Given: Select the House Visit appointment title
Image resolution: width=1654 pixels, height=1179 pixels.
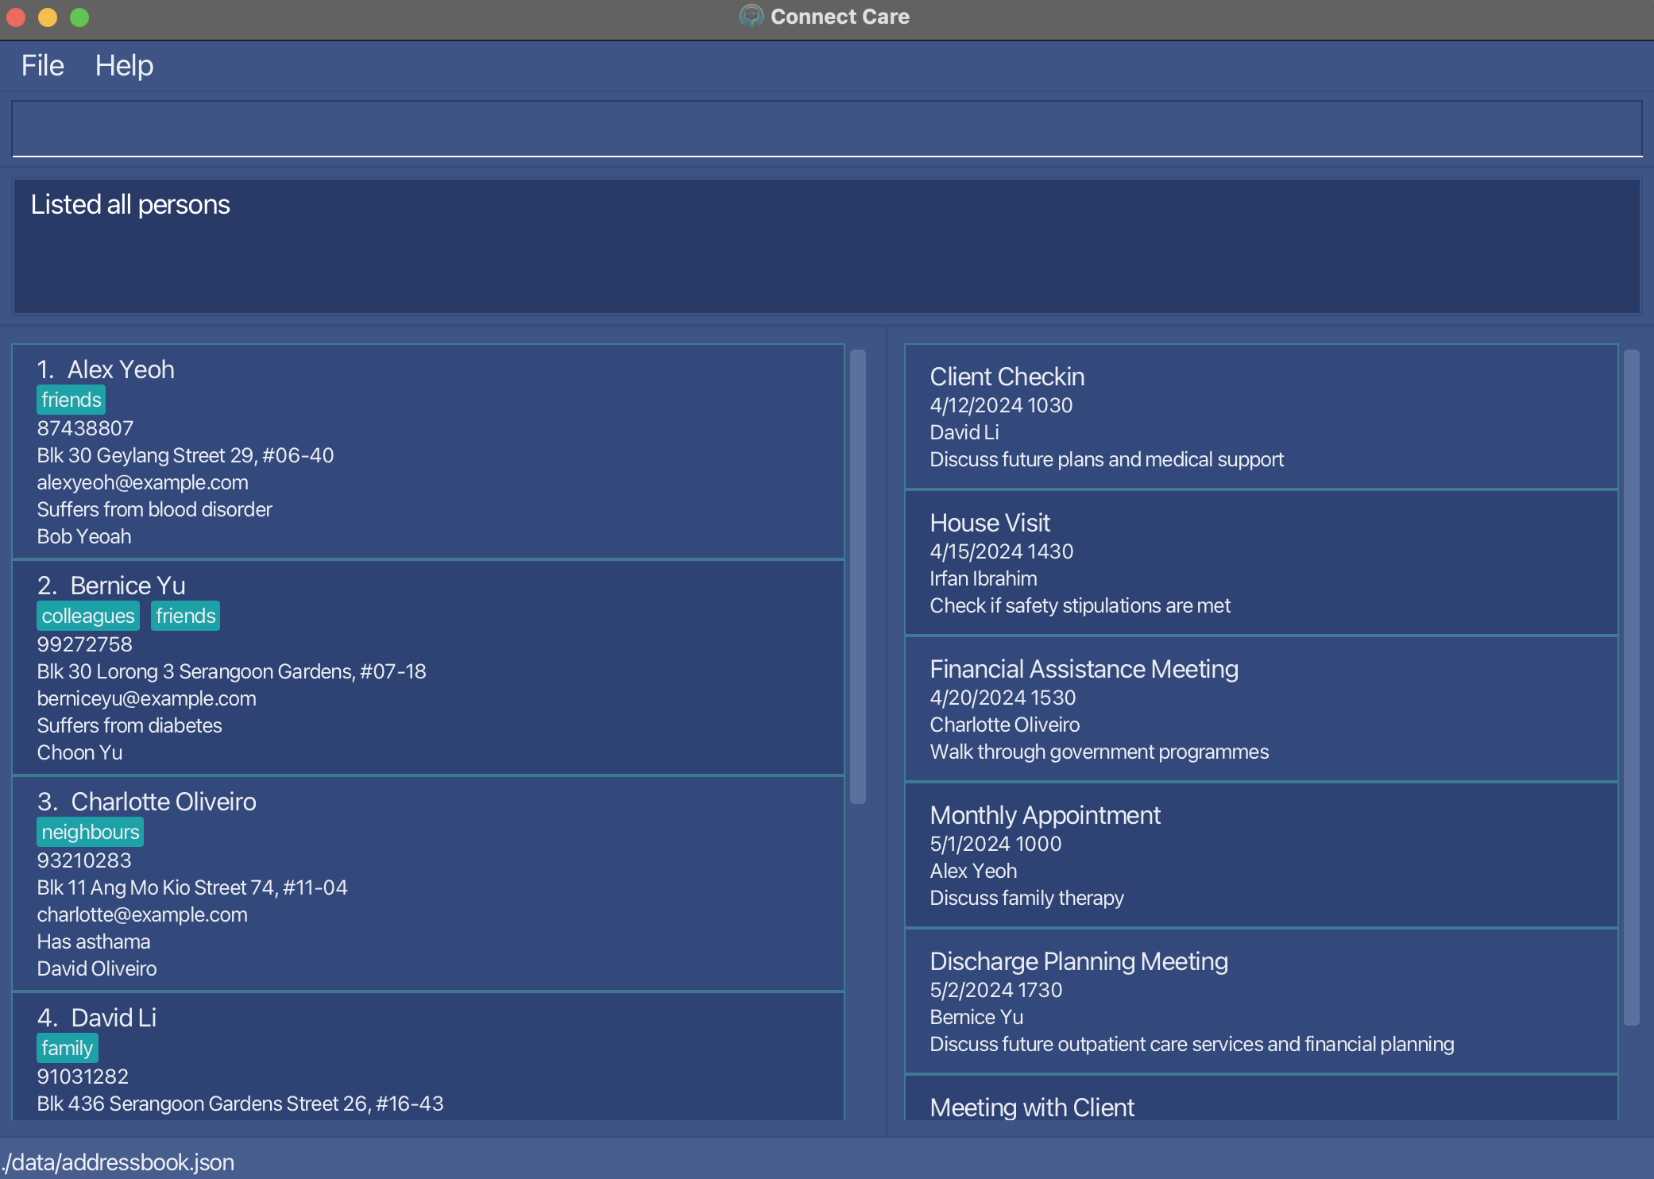Looking at the screenshot, I should tap(990, 524).
